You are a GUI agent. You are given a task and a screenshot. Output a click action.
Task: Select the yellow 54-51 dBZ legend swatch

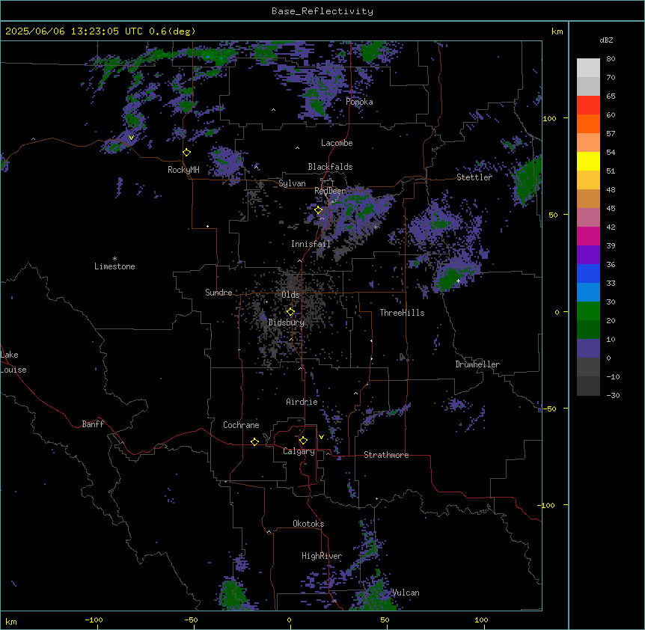[x=588, y=162]
